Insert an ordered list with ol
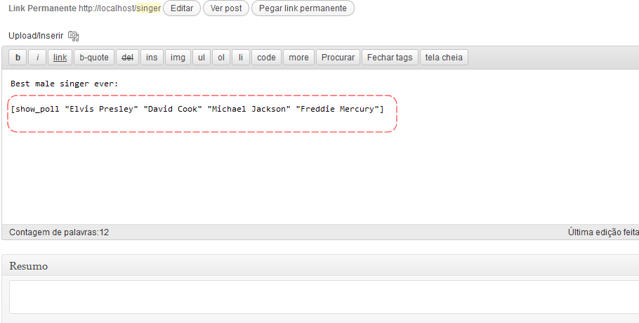639x323 pixels. pos(221,58)
